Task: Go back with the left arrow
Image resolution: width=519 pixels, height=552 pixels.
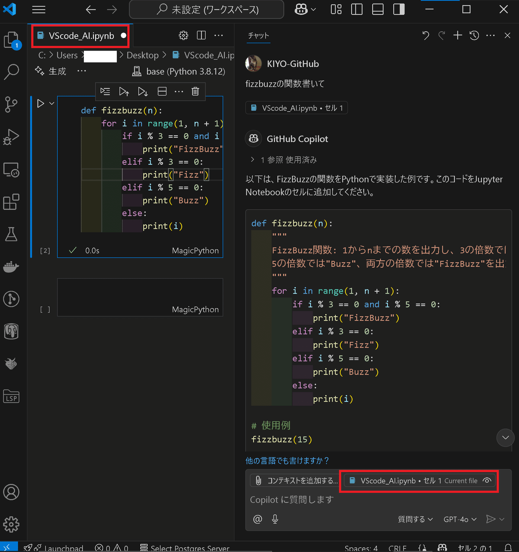Action: point(91,10)
